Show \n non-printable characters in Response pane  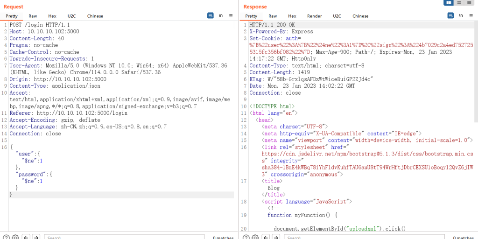461,15
